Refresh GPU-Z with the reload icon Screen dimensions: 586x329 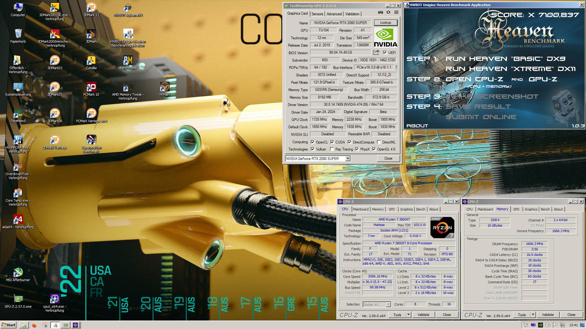pos(388,12)
